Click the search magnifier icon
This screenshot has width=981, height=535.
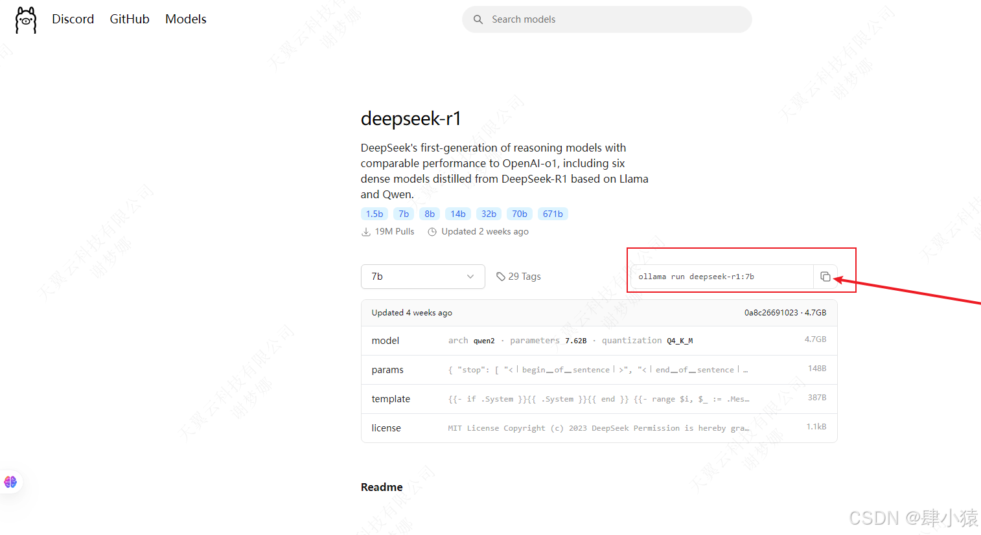[478, 19]
